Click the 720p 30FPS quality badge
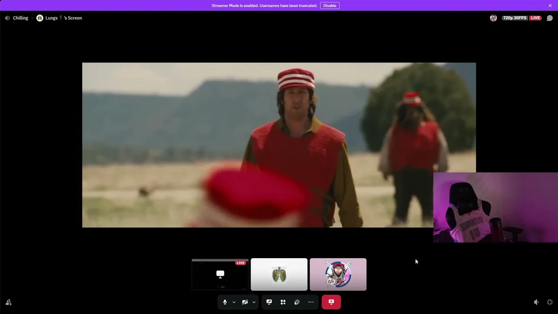 coord(515,18)
